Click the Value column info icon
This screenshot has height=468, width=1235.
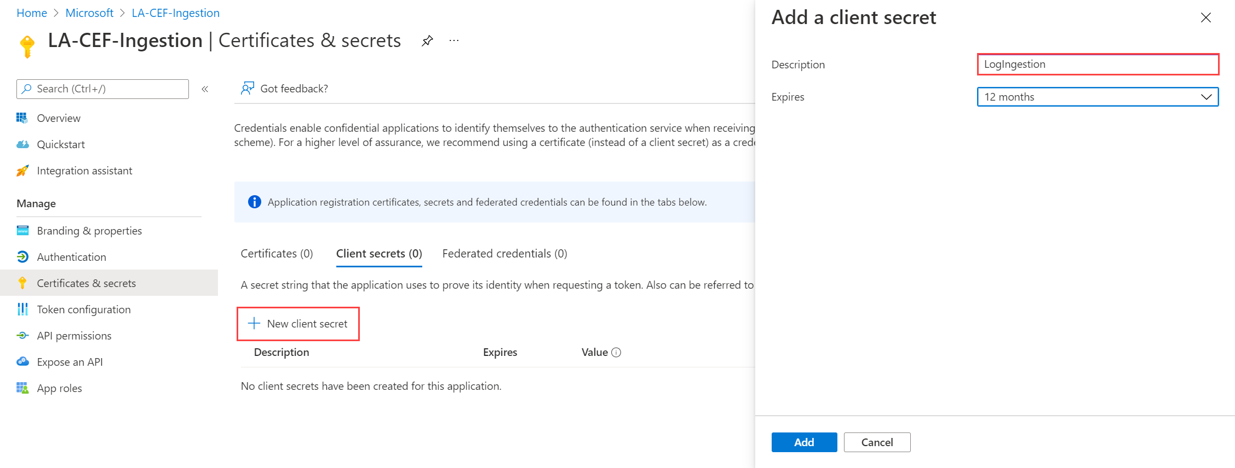pyautogui.click(x=616, y=353)
